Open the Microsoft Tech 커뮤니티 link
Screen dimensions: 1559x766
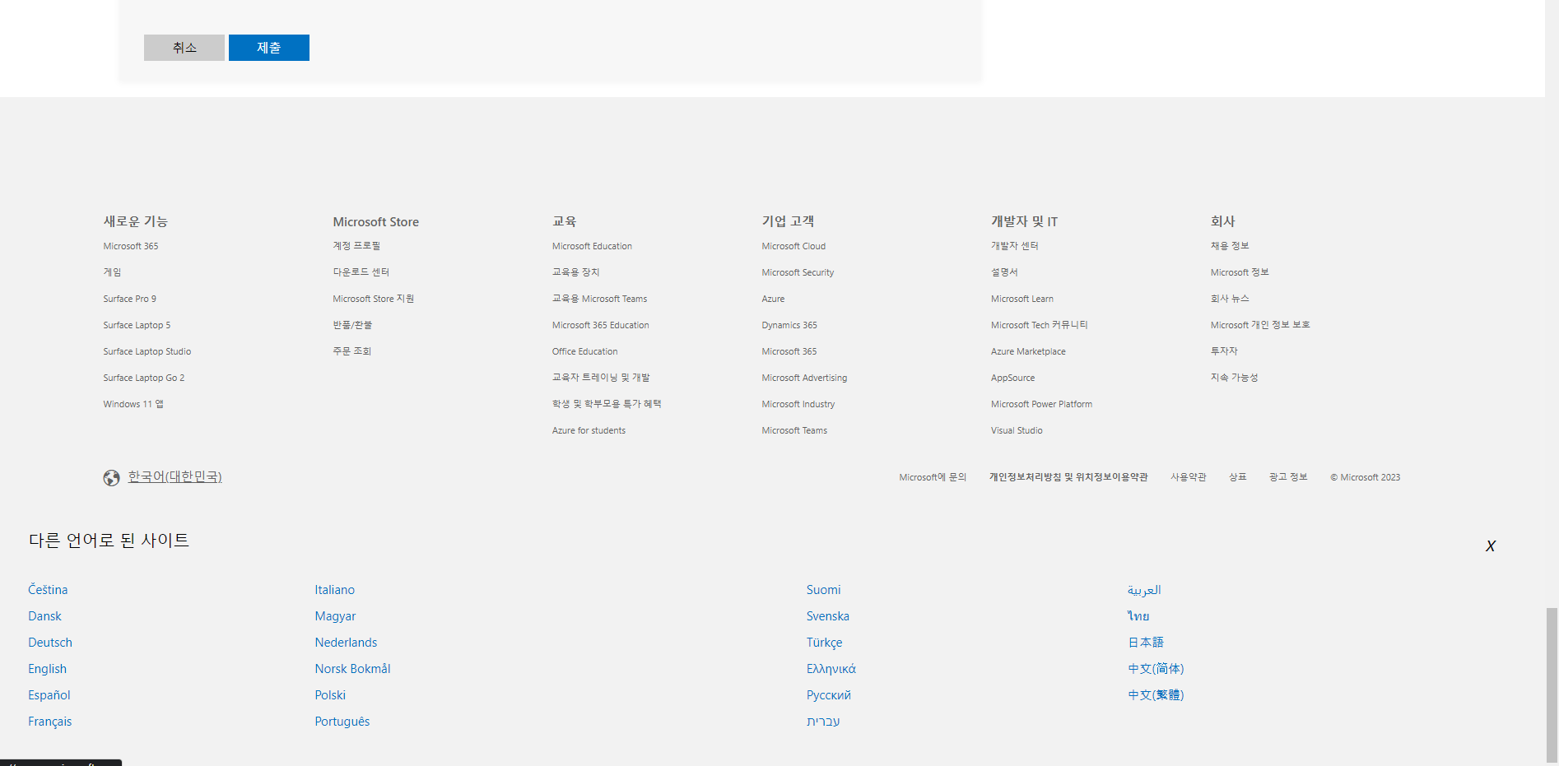click(x=1040, y=325)
